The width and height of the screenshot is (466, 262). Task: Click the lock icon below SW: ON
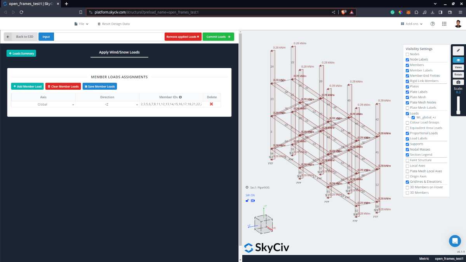coord(247,200)
